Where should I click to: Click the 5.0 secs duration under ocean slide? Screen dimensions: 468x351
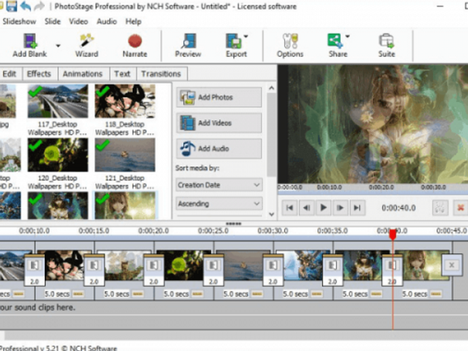coord(236,294)
